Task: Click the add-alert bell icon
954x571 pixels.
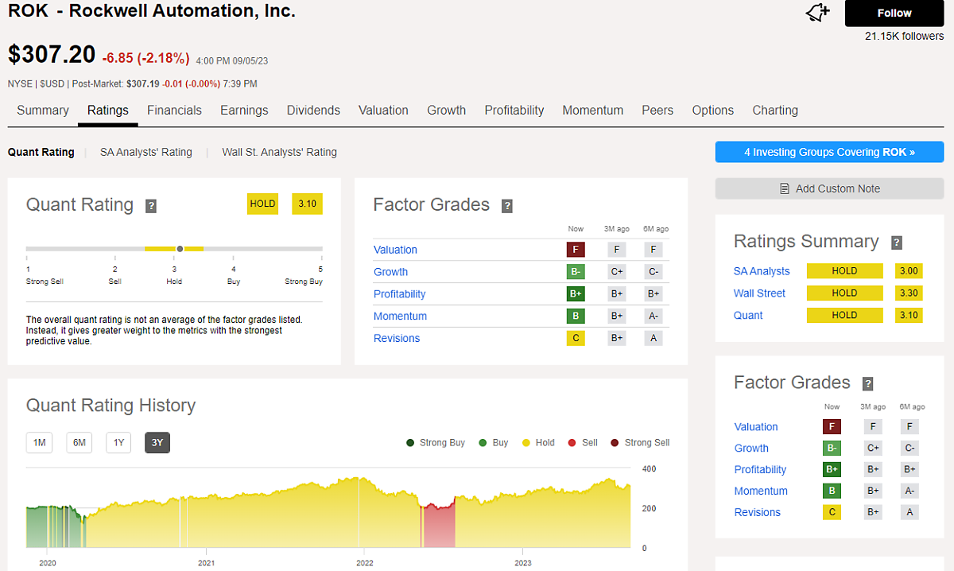Action: 817,13
